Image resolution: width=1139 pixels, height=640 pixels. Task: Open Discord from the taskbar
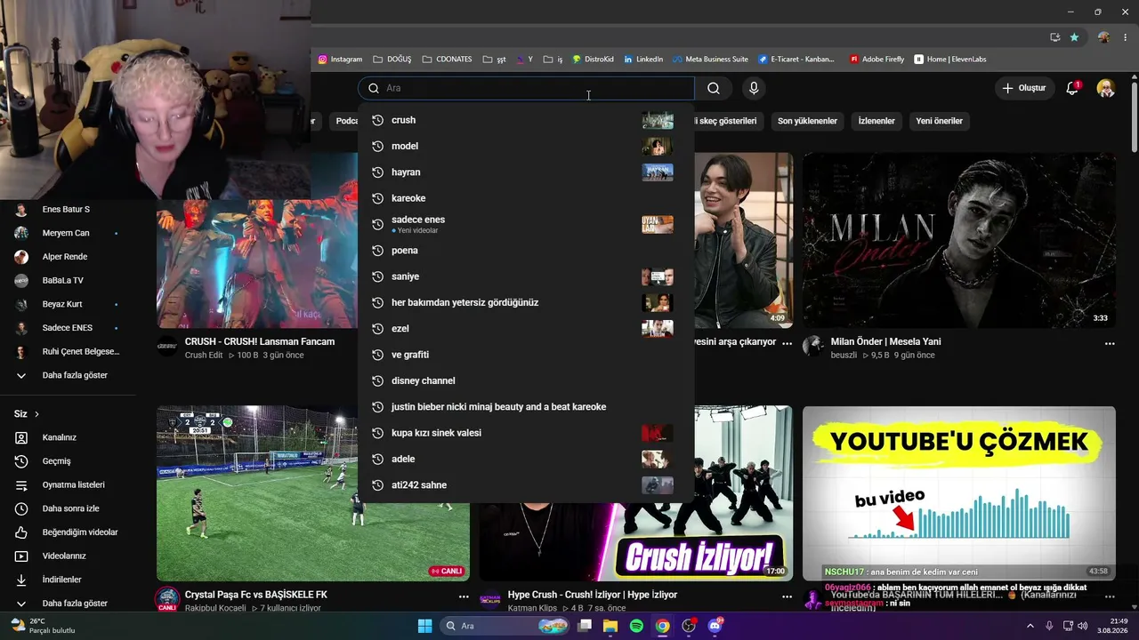coord(715,626)
